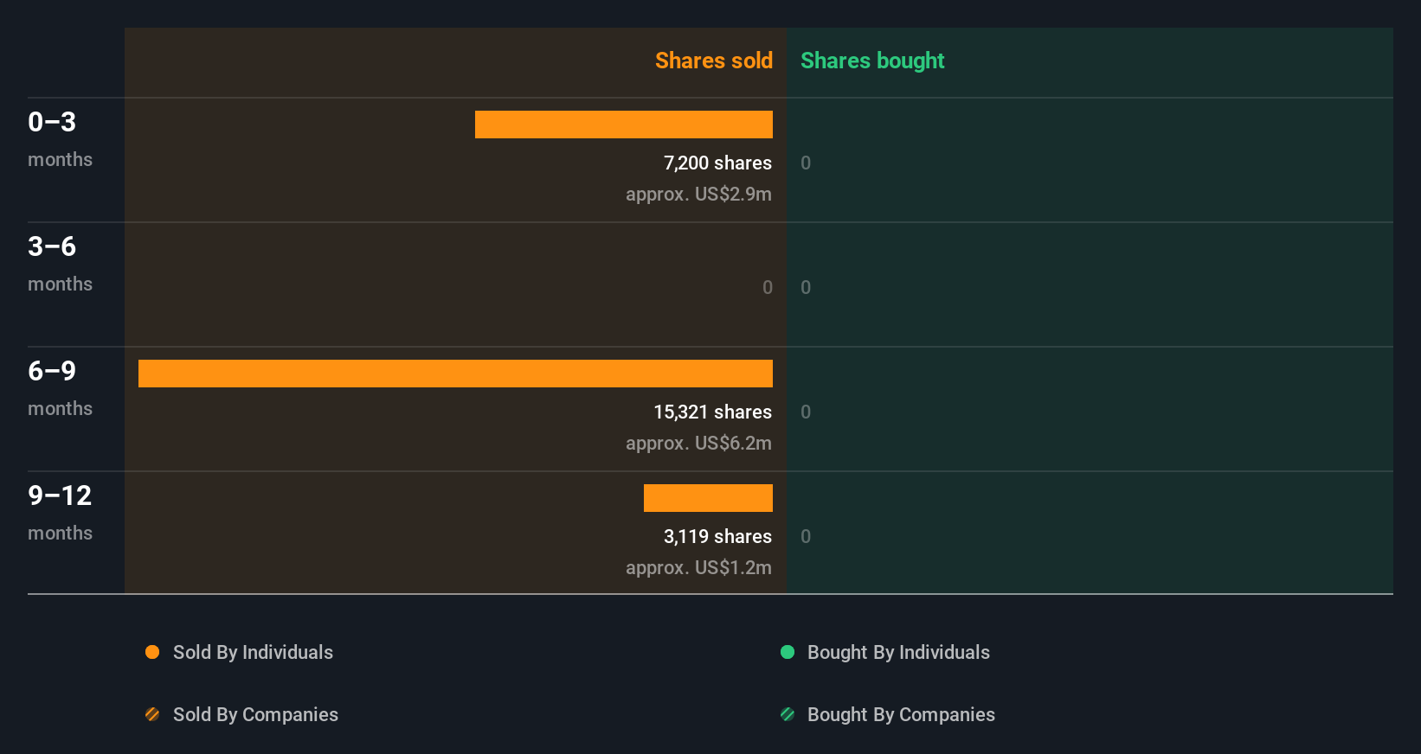This screenshot has width=1421, height=754.
Task: Click the approx. US$2.9m value
Action: point(698,194)
